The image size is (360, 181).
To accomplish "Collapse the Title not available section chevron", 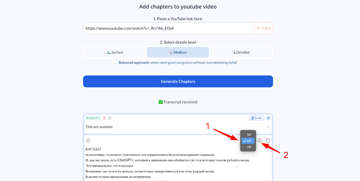I will [x=268, y=127].
